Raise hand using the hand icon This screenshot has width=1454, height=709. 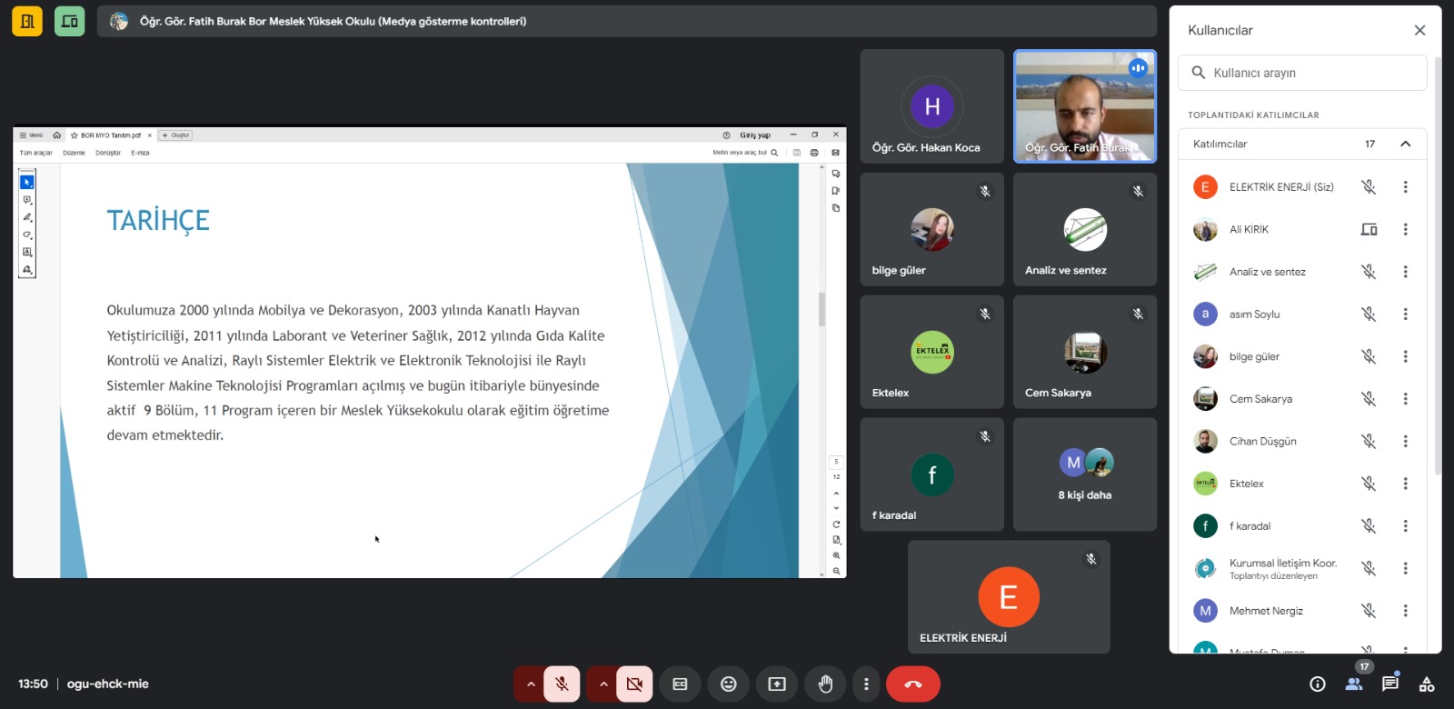tap(825, 684)
